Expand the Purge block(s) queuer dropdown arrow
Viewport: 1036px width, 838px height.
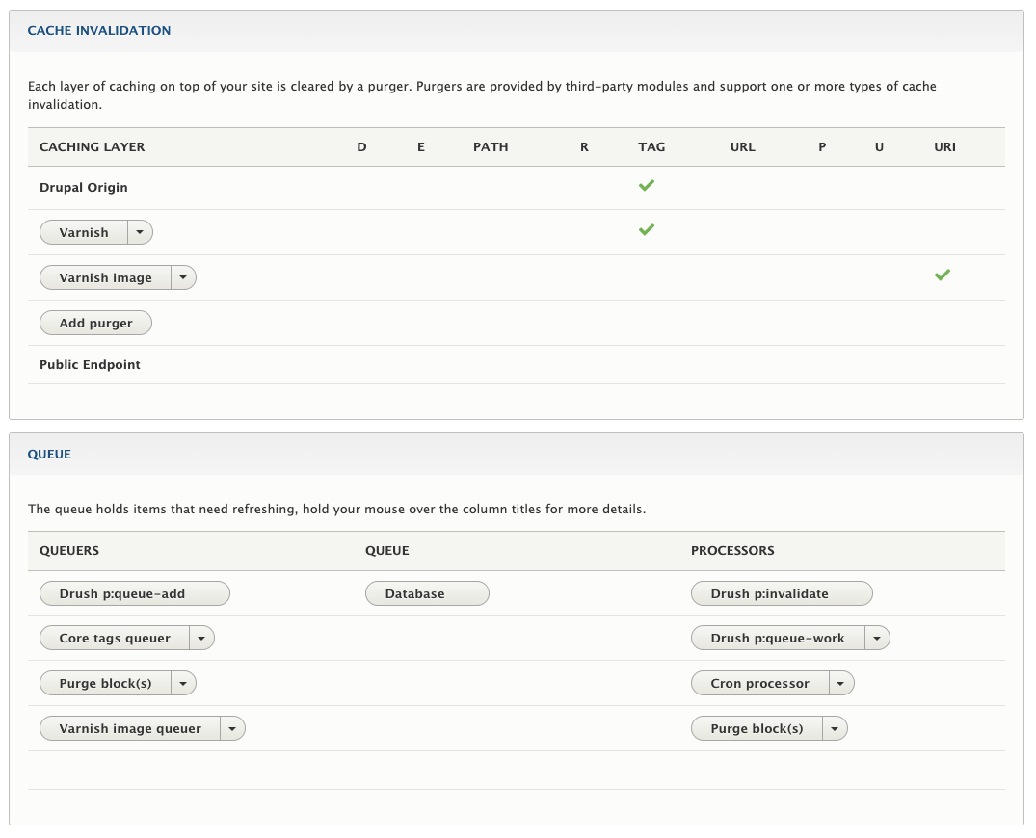click(x=183, y=684)
